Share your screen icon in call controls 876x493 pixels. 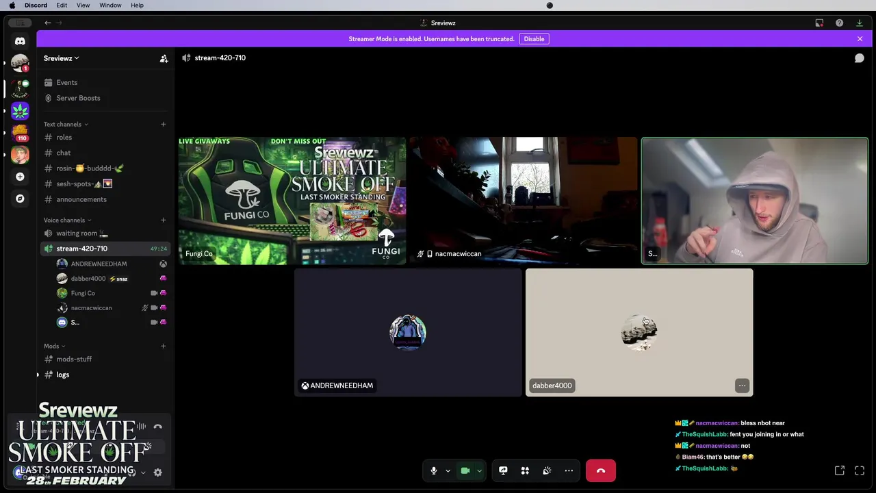coord(503,470)
